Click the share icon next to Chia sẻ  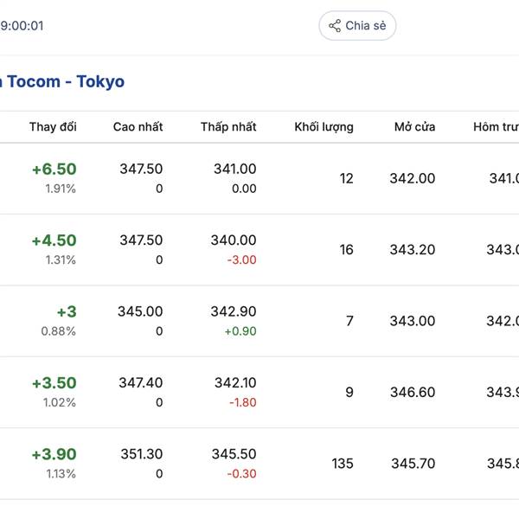335,26
